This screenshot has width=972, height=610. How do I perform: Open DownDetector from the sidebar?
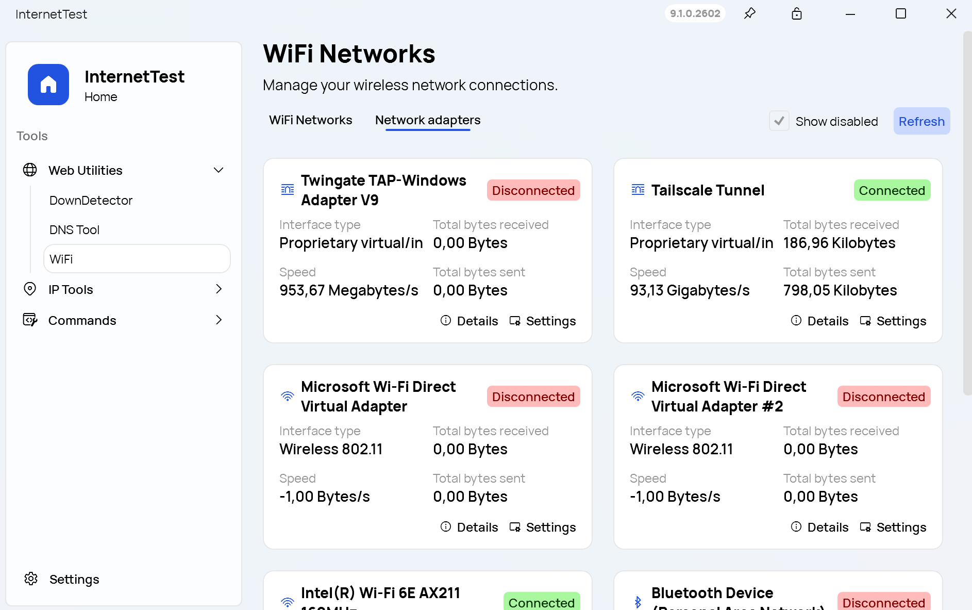pos(91,201)
